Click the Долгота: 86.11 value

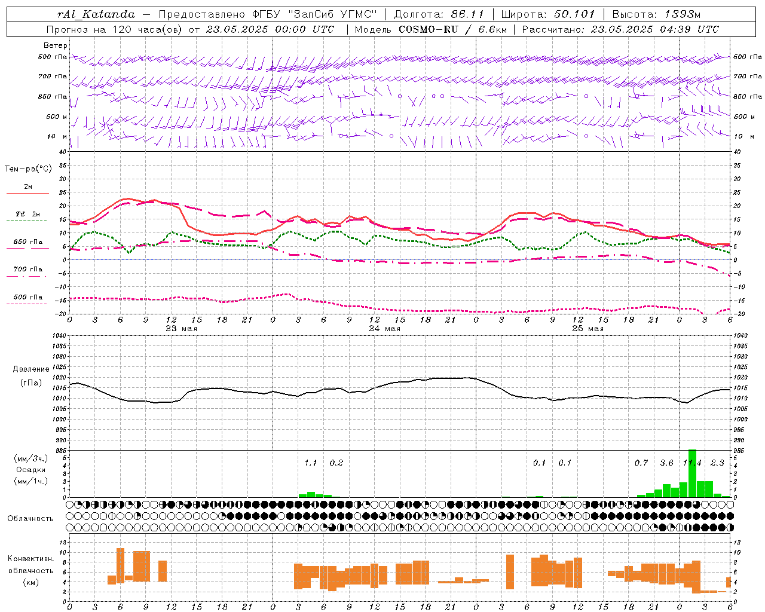(x=439, y=14)
